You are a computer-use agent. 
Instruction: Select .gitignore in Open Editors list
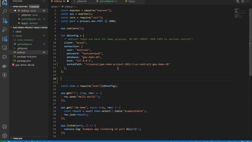tap(29, 15)
